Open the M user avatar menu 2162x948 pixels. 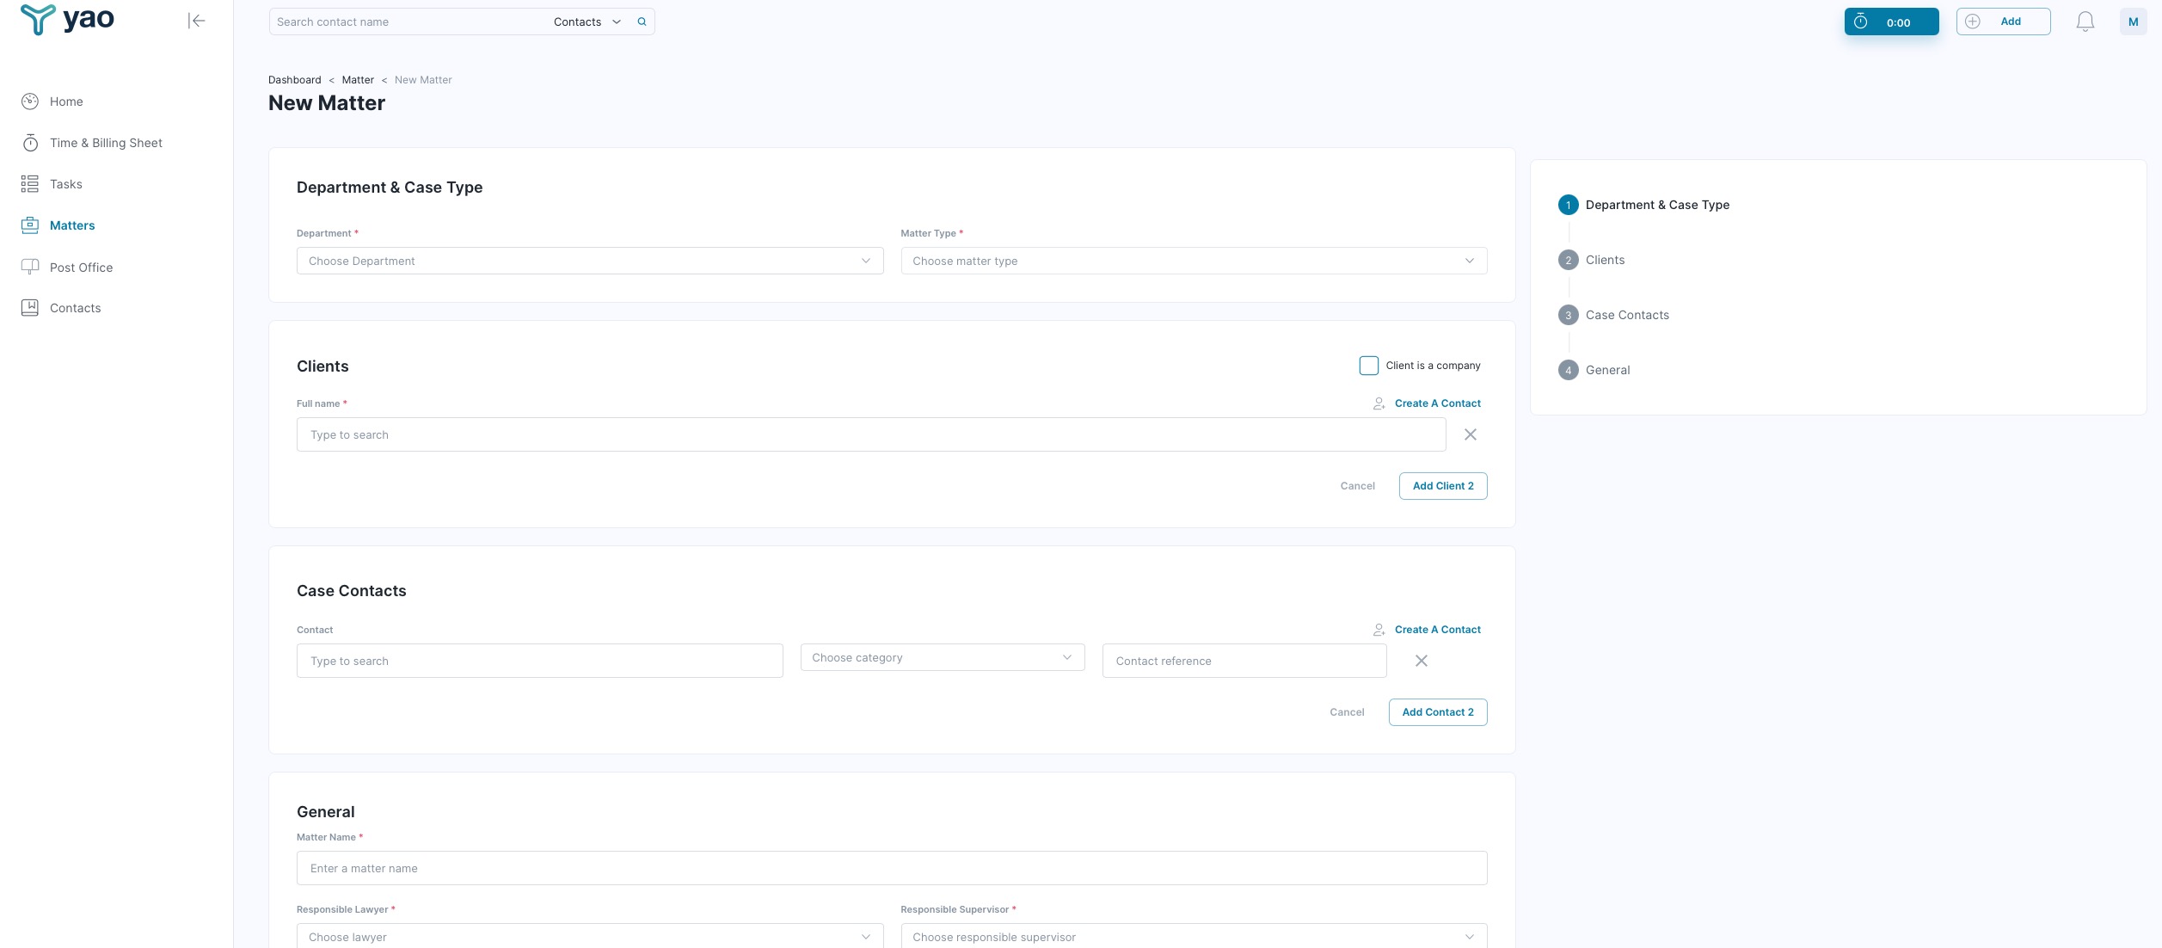point(2134,22)
